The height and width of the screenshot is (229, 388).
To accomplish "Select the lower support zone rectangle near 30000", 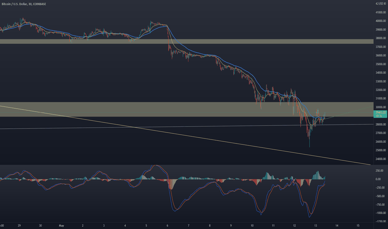I will click(x=187, y=109).
